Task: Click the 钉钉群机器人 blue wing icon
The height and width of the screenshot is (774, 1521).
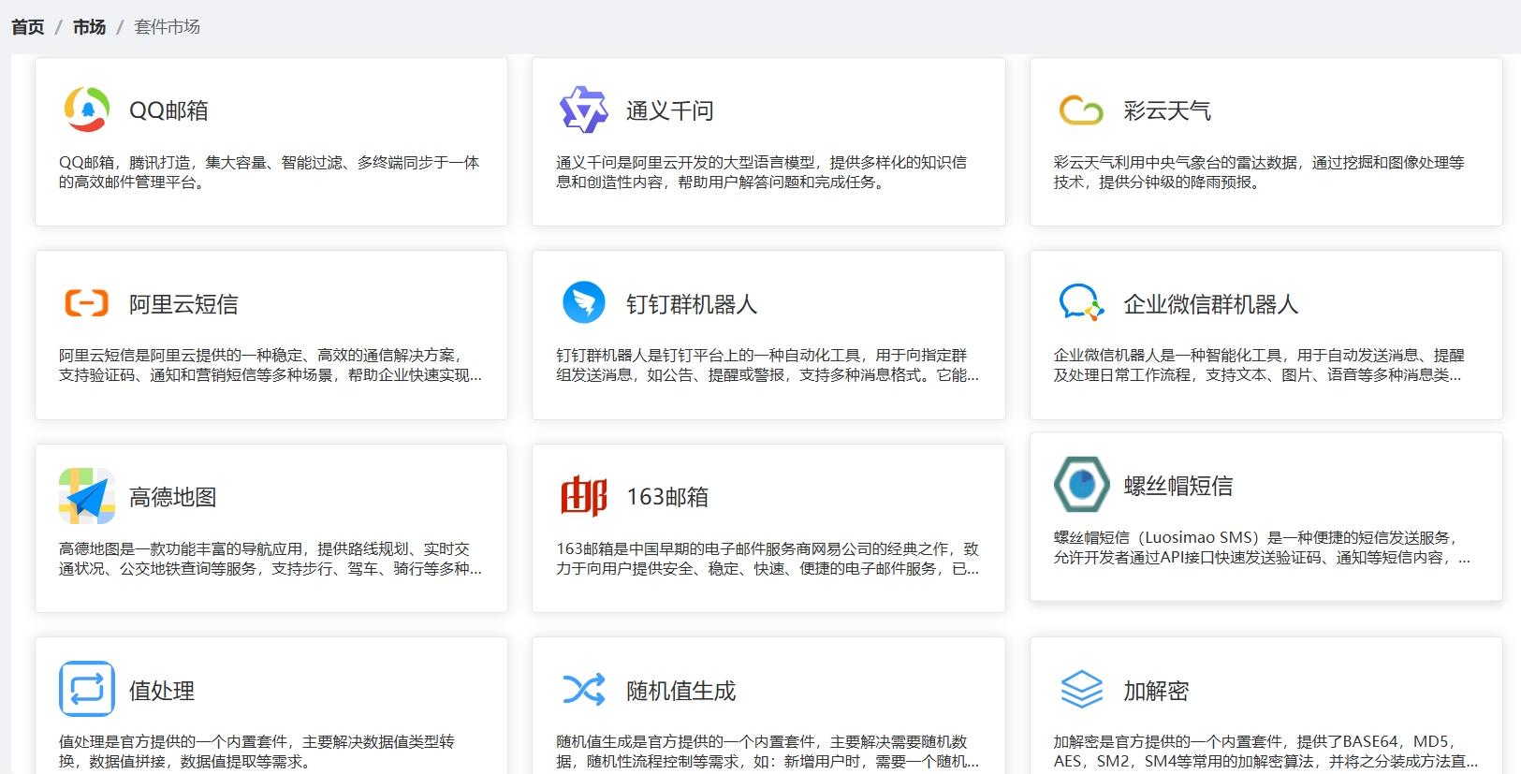Action: point(584,303)
